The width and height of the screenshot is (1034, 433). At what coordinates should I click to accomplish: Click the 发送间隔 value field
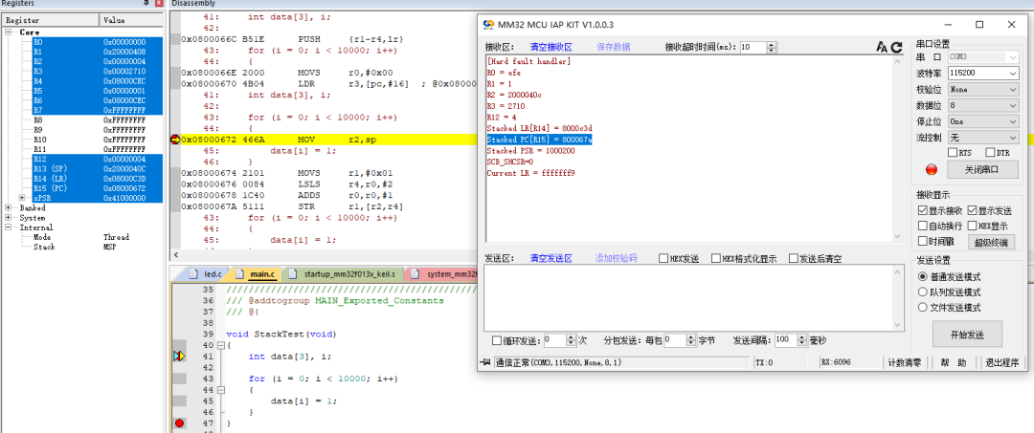tap(786, 340)
